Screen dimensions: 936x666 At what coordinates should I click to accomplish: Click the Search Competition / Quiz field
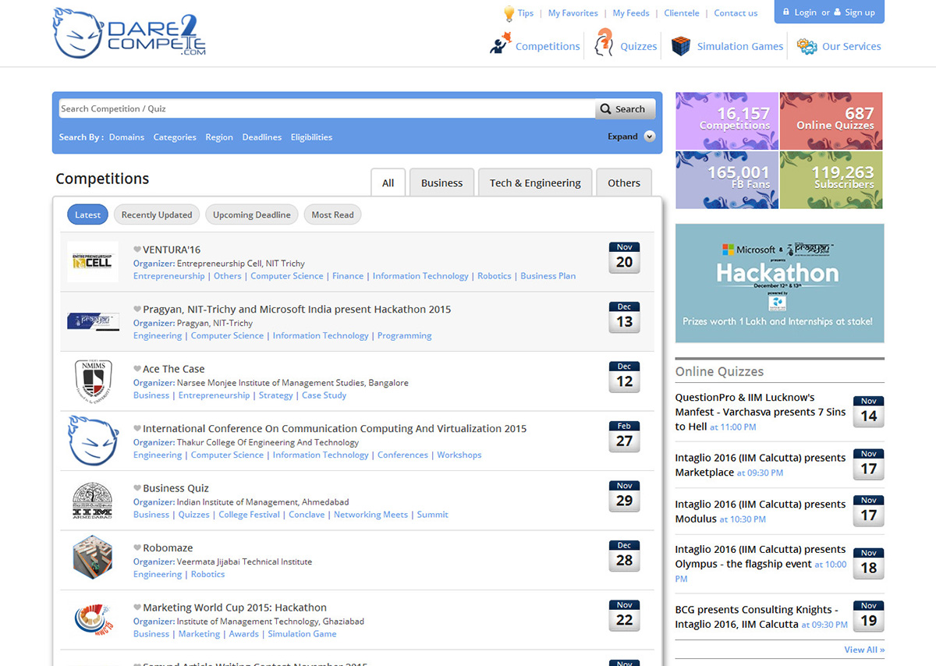327,109
